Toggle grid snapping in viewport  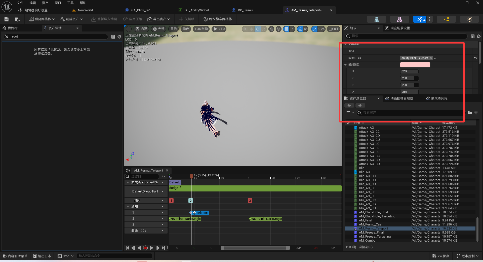point(286,29)
